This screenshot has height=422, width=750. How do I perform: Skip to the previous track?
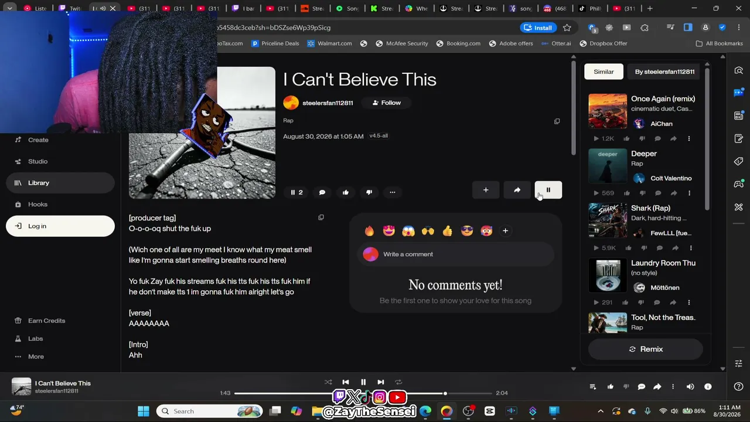click(x=346, y=382)
